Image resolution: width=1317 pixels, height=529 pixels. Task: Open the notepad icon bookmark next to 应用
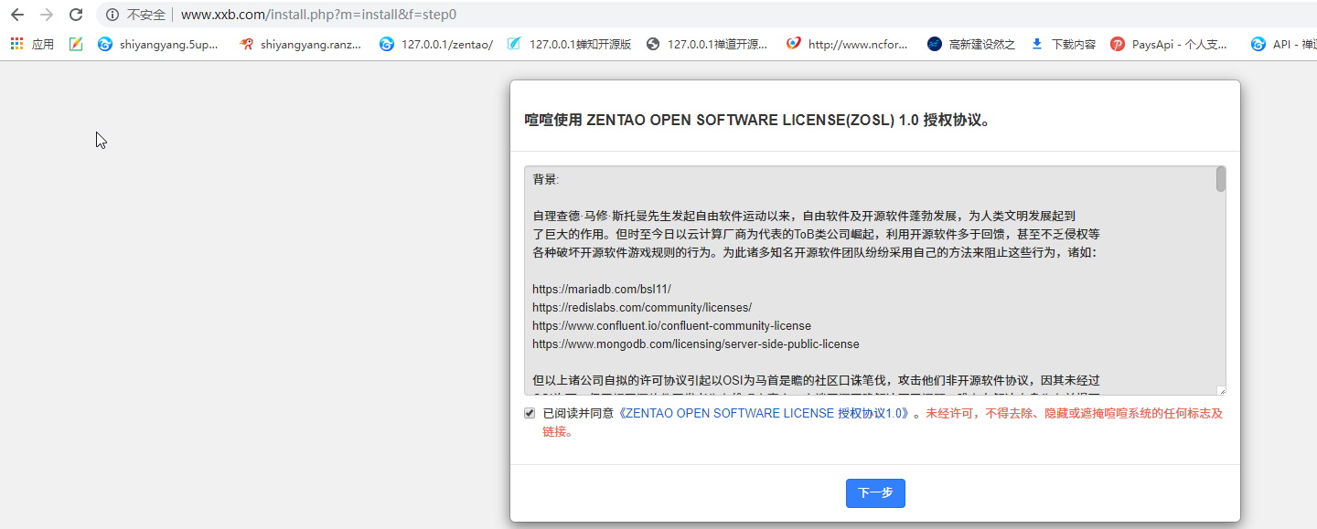click(x=76, y=44)
